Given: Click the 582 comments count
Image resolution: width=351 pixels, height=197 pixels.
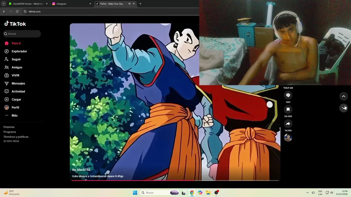Looking at the screenshot, I should click(x=288, y=102).
